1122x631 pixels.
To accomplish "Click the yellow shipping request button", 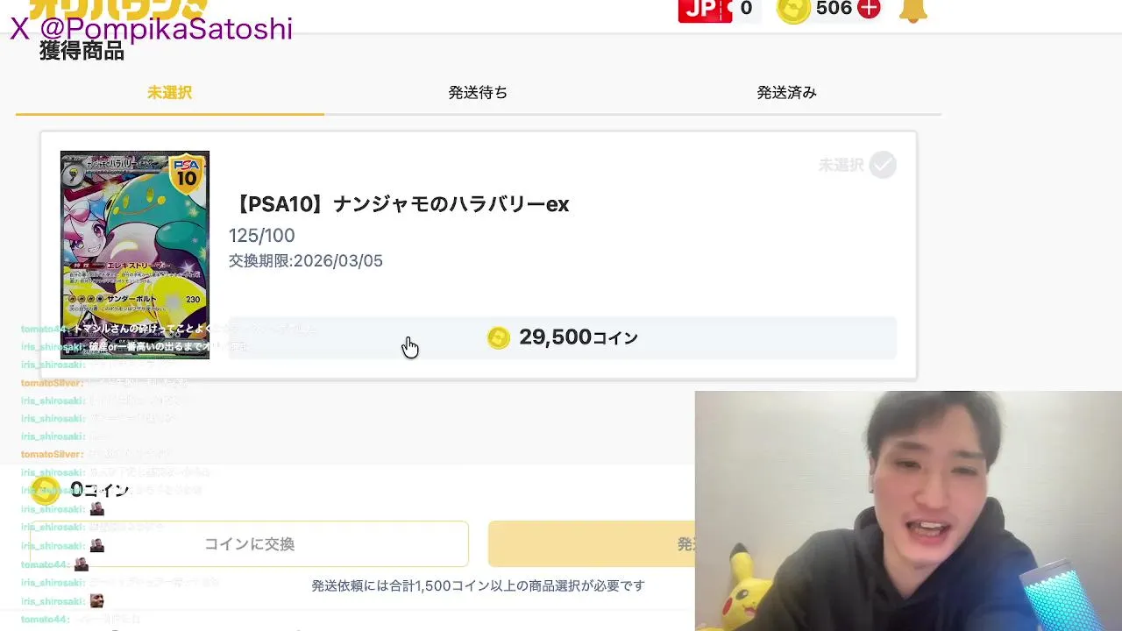I will tap(592, 544).
